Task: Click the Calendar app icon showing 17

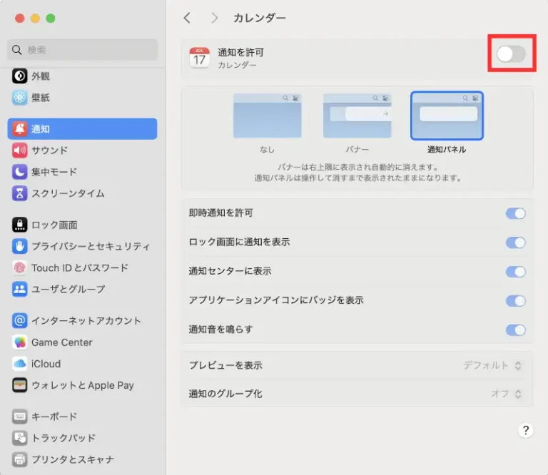Action: [x=200, y=58]
